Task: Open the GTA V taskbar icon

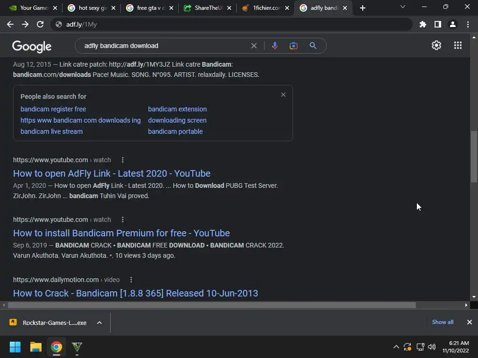Action: [77, 347]
